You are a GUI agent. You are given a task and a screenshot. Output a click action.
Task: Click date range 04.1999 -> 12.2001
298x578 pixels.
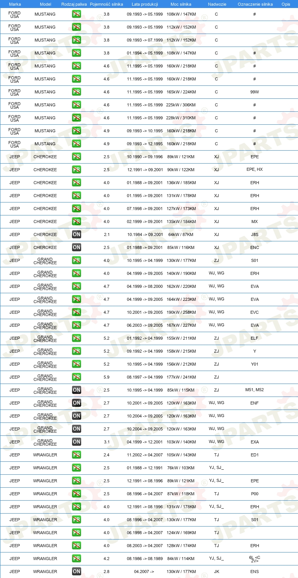145,442
